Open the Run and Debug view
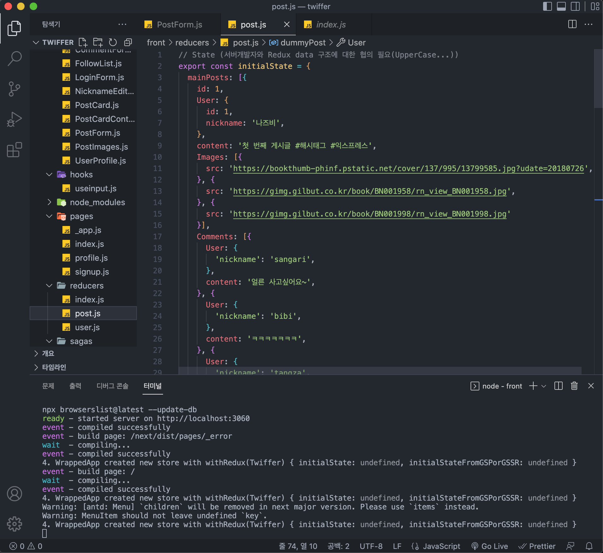This screenshot has width=603, height=553. coord(15,119)
